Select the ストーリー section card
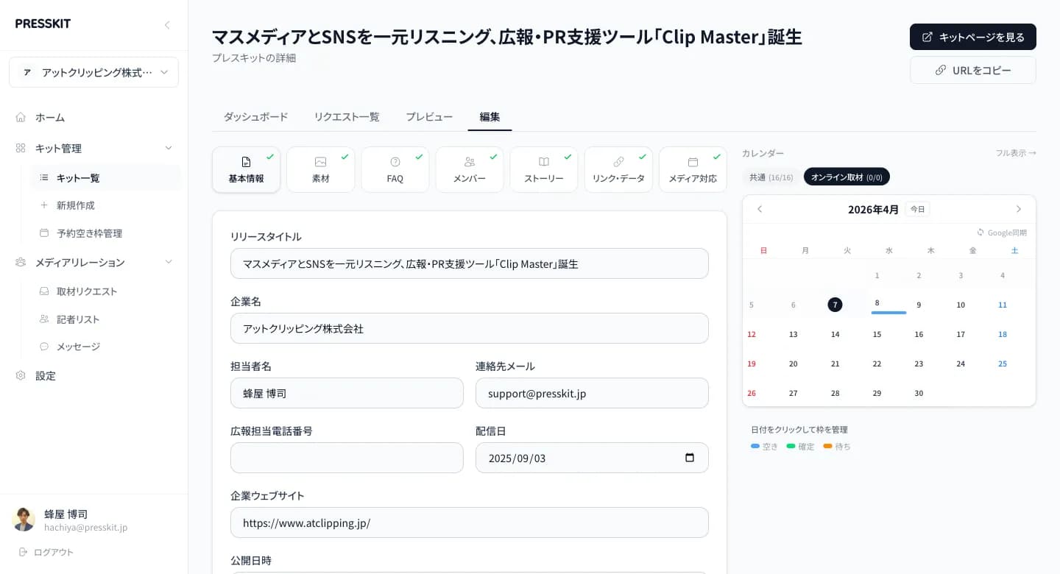Image resolution: width=1060 pixels, height=574 pixels. [544, 170]
